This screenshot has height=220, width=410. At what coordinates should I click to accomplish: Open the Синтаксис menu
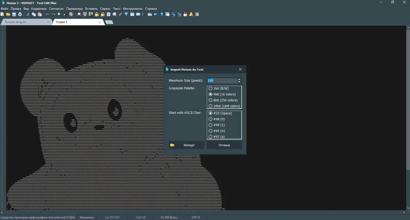(56, 9)
